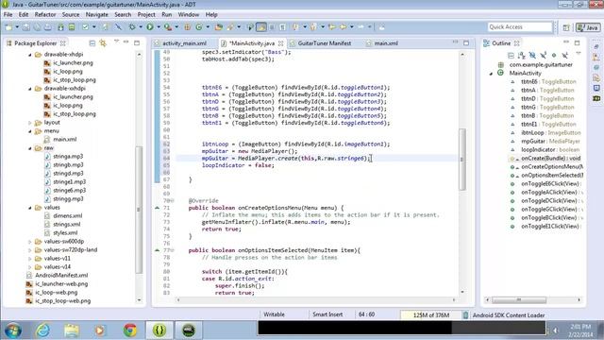Collapse MainActivity in Outline tree
Image resolution: width=604 pixels, height=340 pixels.
[x=491, y=74]
